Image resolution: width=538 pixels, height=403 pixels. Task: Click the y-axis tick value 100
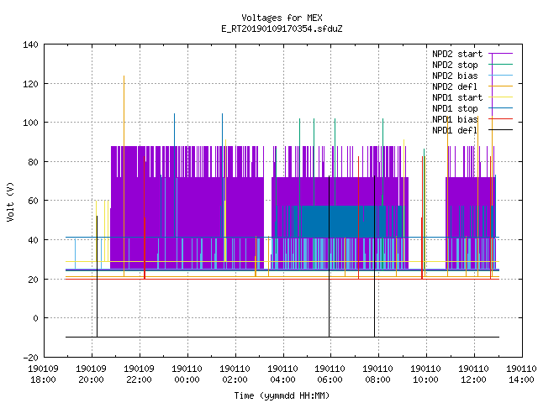[x=30, y=123]
